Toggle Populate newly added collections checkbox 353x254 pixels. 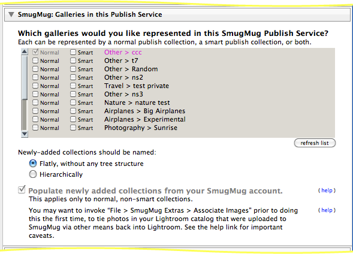[x=22, y=190]
